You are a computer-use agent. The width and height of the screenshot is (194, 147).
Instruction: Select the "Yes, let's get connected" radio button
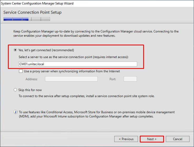point(15,50)
